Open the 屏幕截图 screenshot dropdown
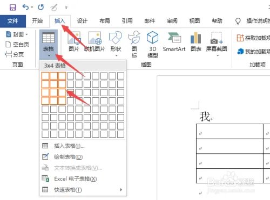Viewport: 270px width, 200px height. pyautogui.click(x=217, y=44)
